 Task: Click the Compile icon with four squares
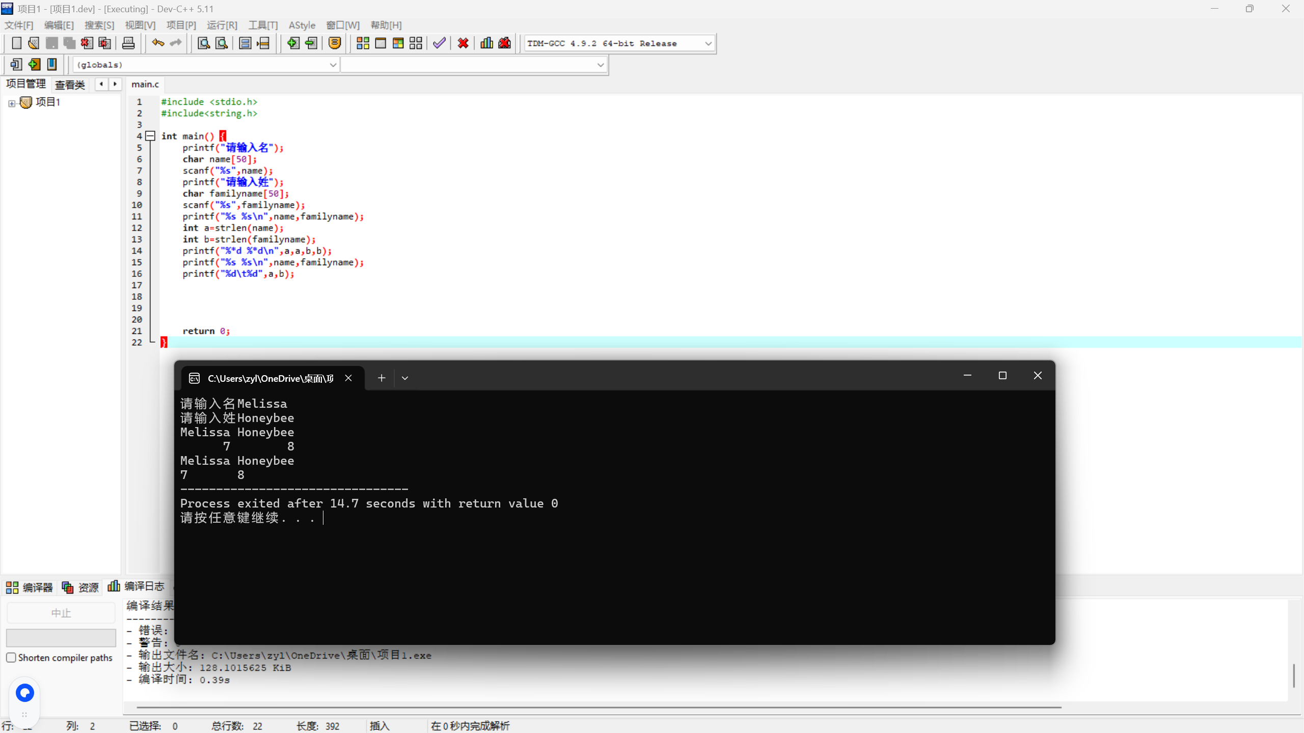pos(363,43)
